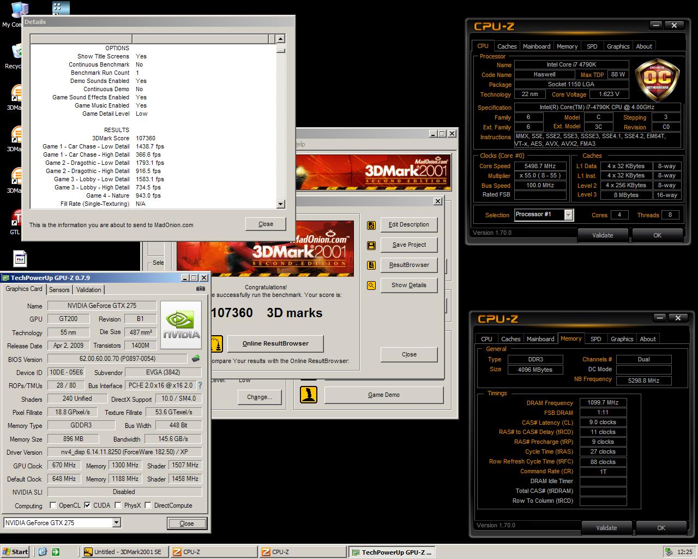The width and height of the screenshot is (698, 559).
Task: Toggle the CUDA checkbox
Action: coord(87,505)
